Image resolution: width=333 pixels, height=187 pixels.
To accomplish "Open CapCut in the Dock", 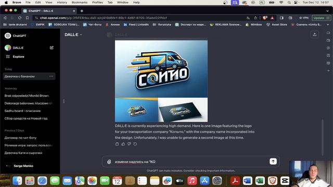I will tap(285, 181).
